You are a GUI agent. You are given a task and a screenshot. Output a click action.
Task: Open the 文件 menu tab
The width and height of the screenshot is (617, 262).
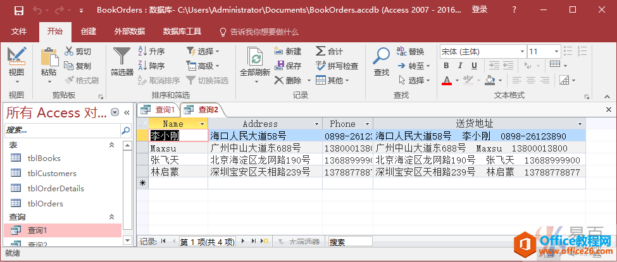(19, 32)
